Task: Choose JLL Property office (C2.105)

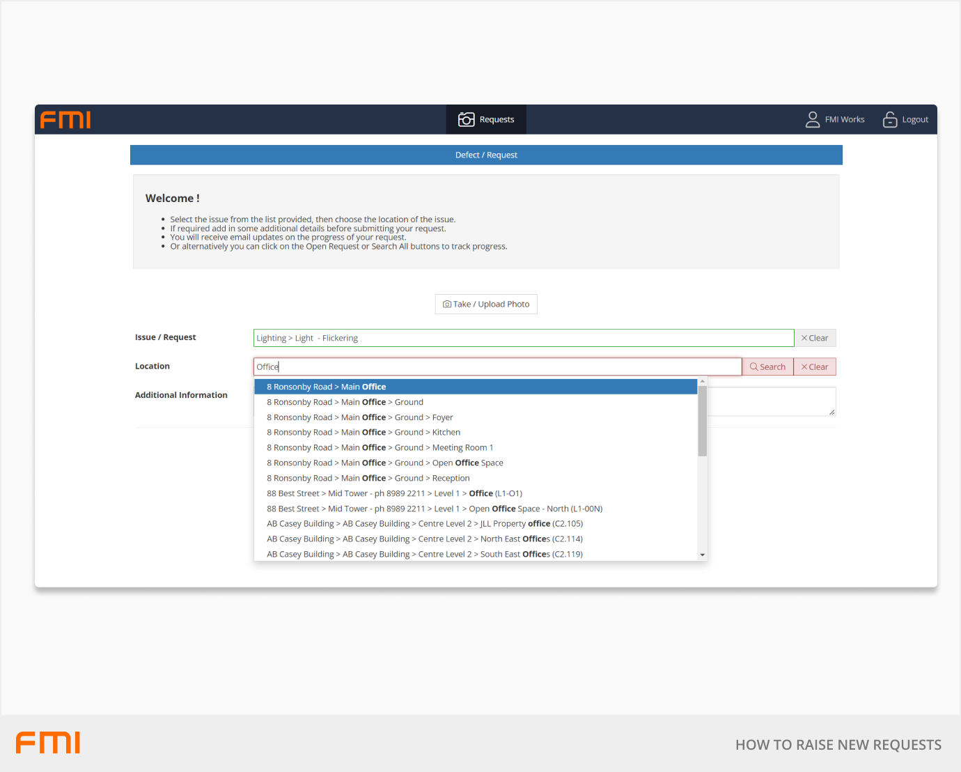Action: coord(425,524)
